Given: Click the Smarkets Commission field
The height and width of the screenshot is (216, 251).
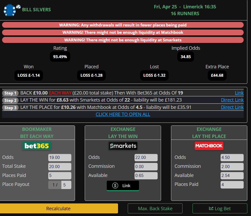Looking at the screenshot, I should click(x=146, y=167).
